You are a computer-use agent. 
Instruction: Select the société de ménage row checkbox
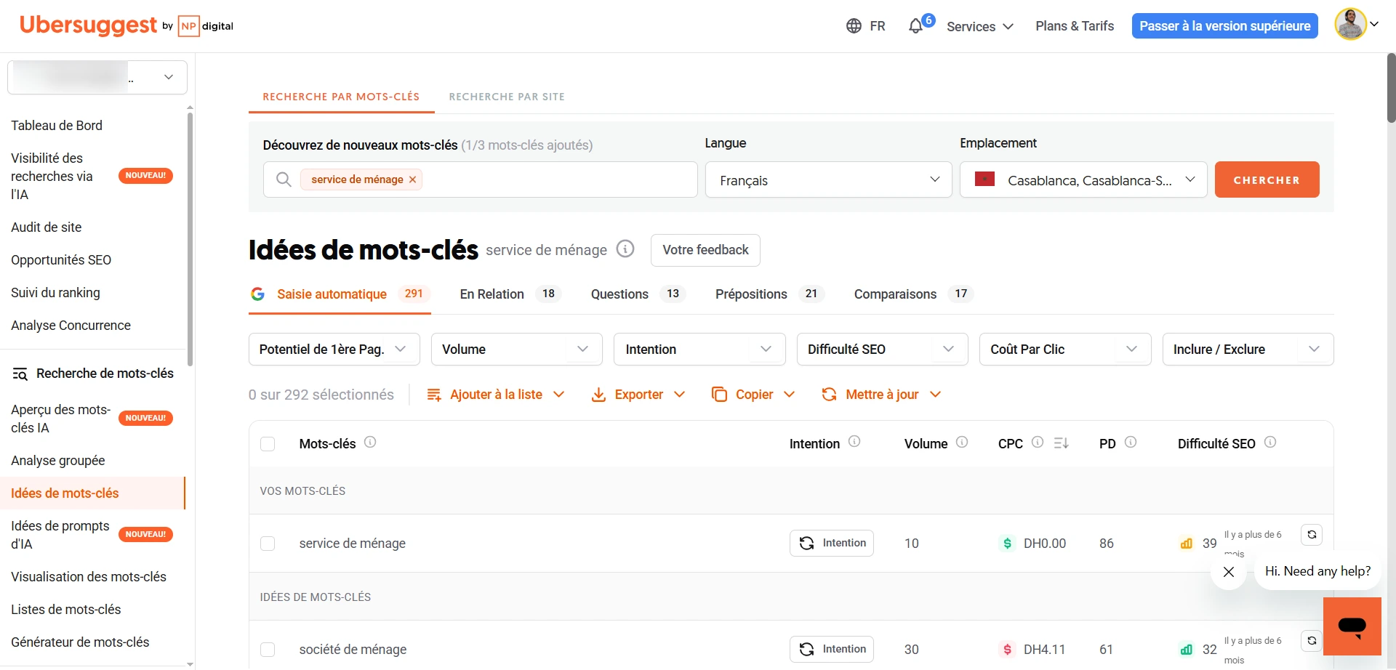[268, 650]
